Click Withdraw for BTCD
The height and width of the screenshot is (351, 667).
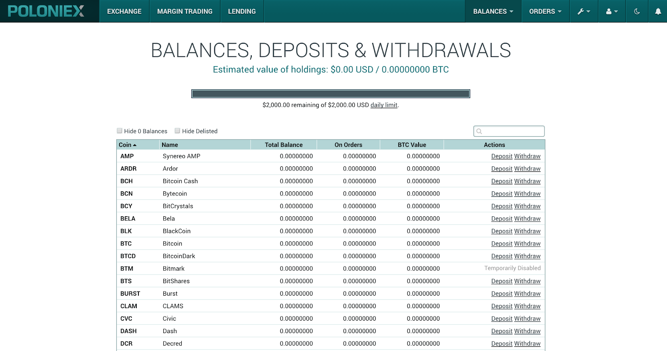(527, 256)
